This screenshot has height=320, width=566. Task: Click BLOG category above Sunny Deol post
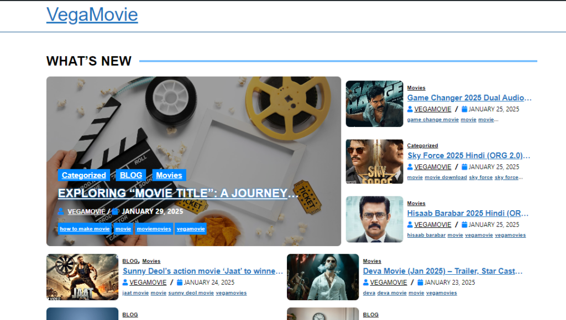tap(130, 262)
